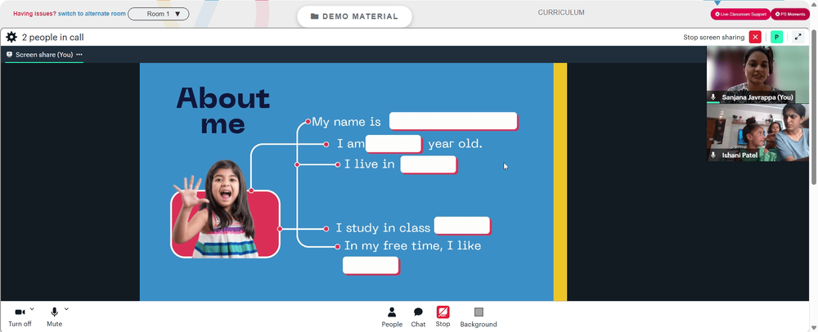Click 'In my free time, I like' text
Viewport: 818px width, 332px height.
[x=412, y=245]
